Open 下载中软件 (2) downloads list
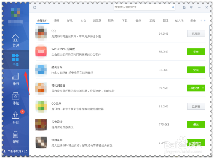The width and height of the screenshot is (214, 159). point(15,151)
